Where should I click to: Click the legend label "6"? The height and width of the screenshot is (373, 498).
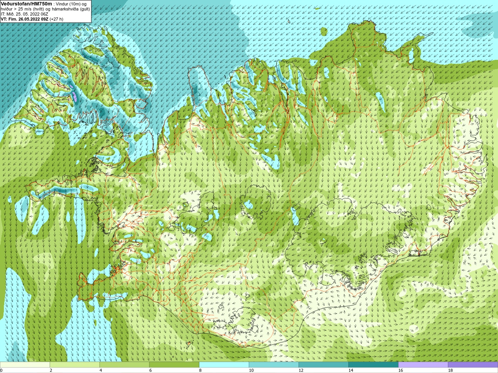pyautogui.click(x=151, y=370)
